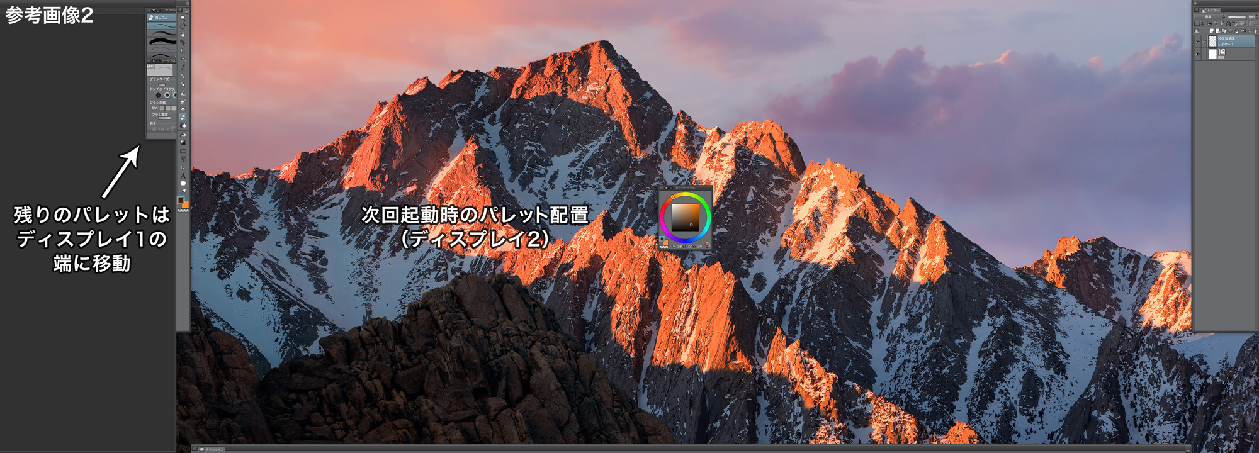Select the レイヤー 1 layer row
The width and height of the screenshot is (1259, 453).
[x=1231, y=42]
